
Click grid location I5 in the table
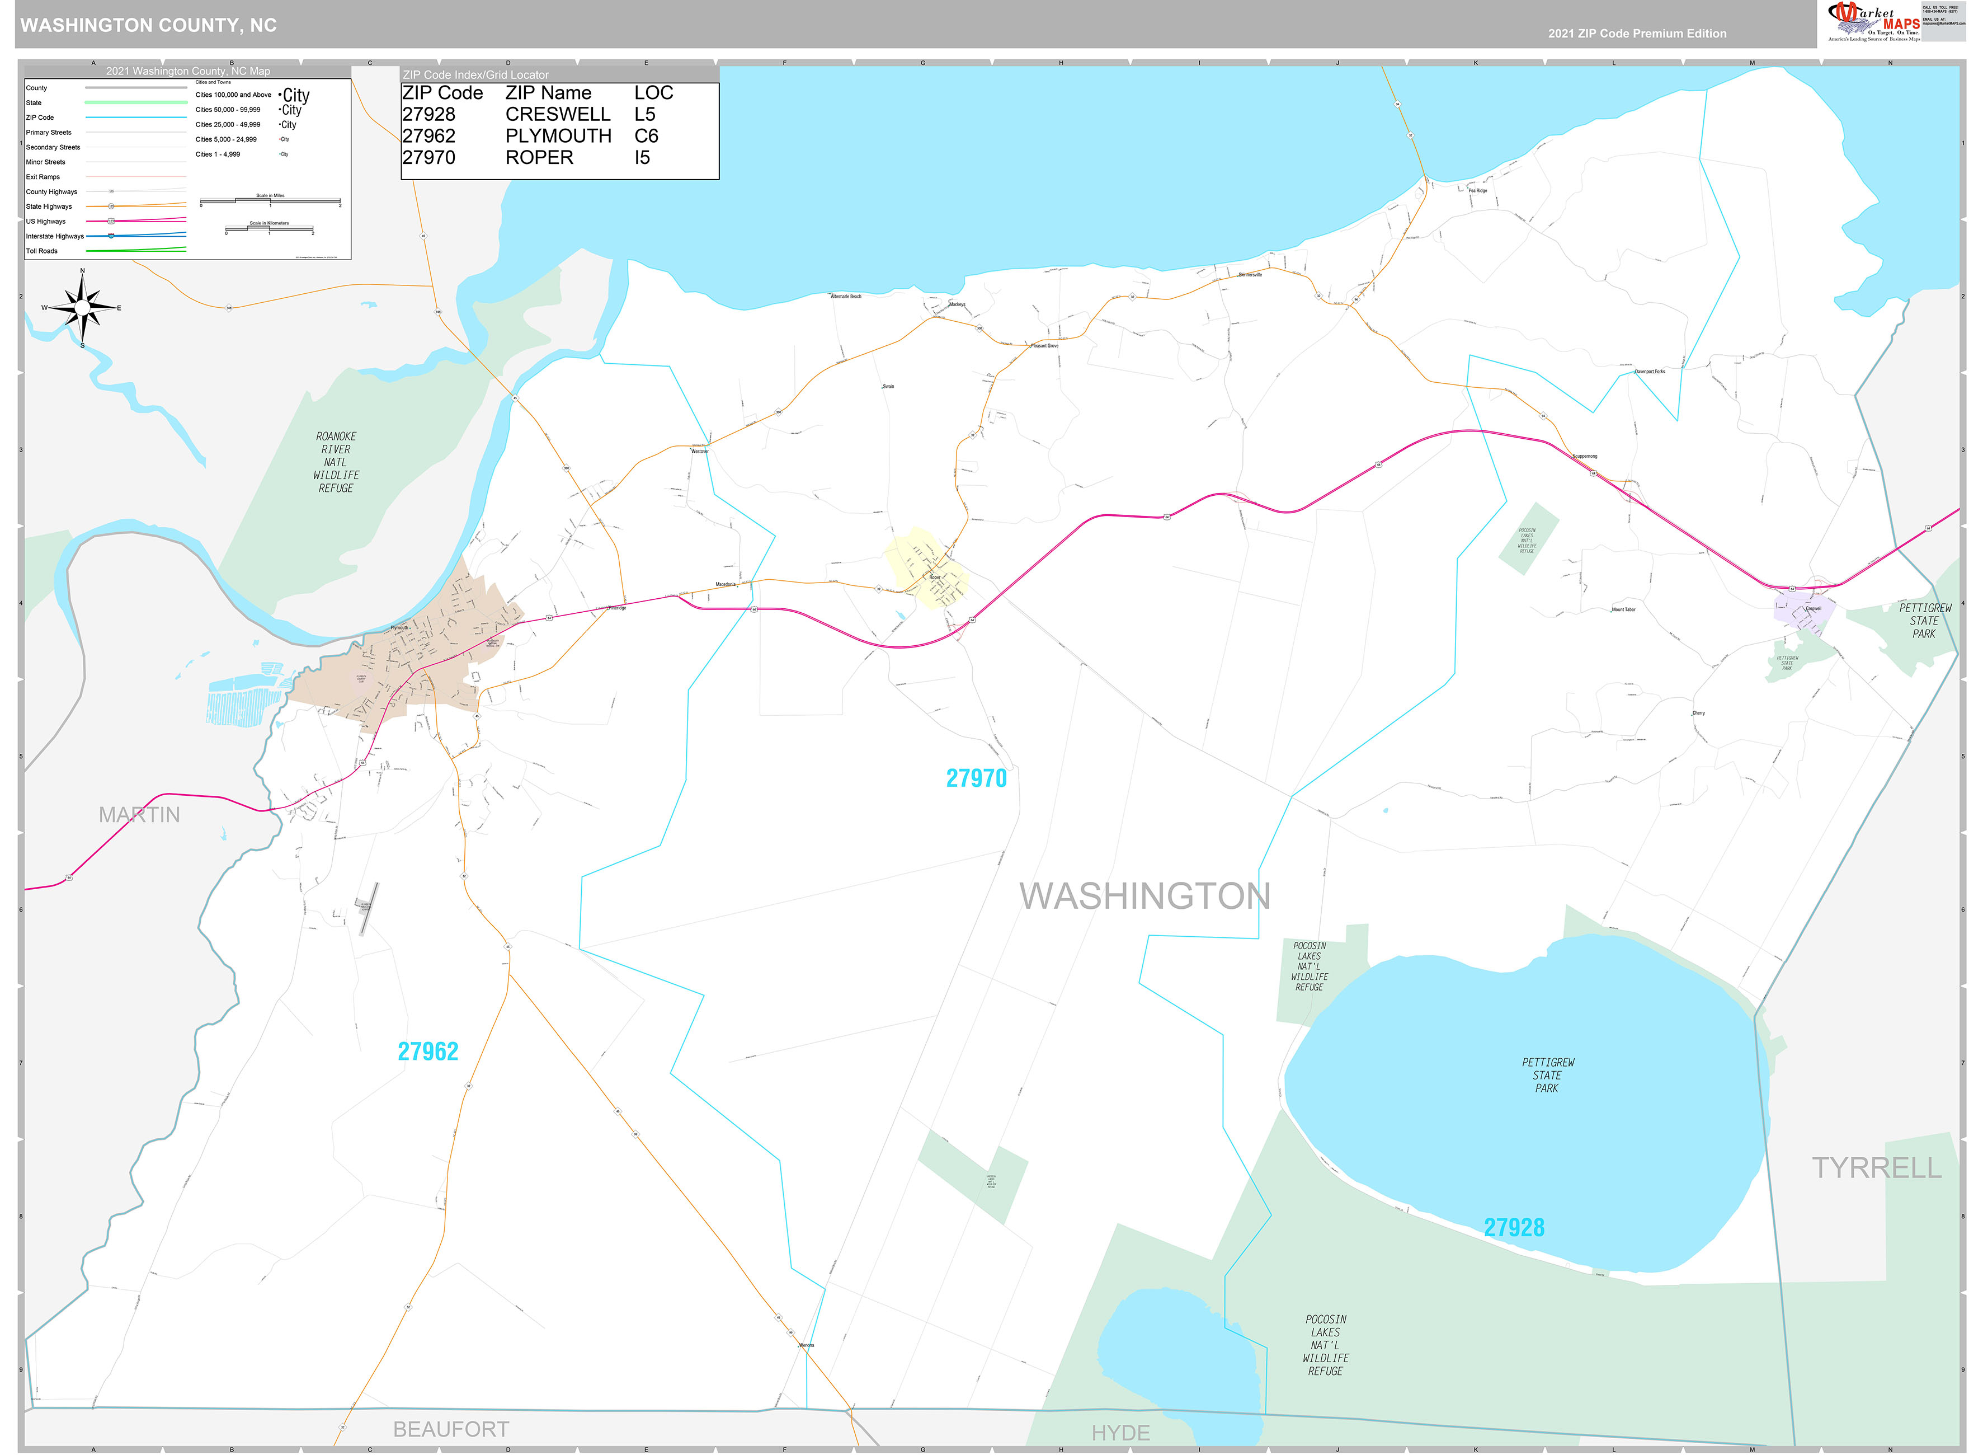pos(642,158)
